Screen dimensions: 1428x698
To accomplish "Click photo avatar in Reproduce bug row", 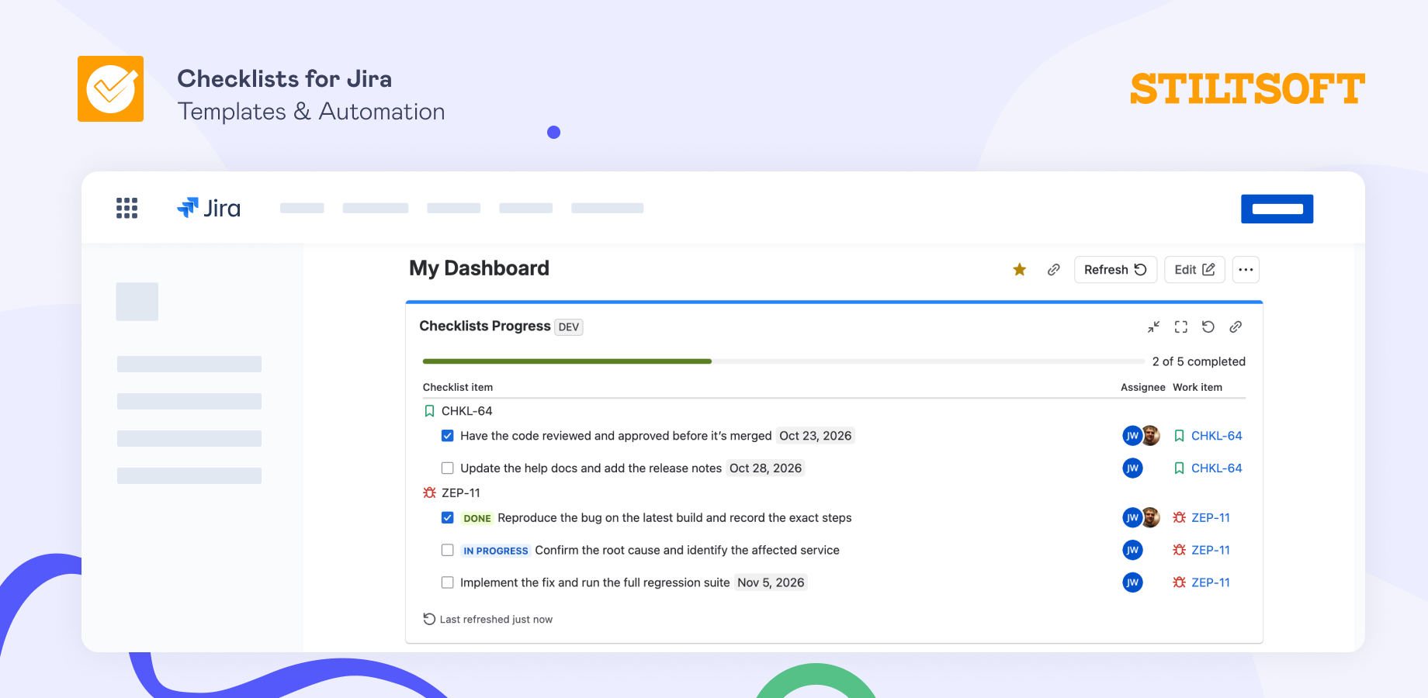I will (1151, 517).
